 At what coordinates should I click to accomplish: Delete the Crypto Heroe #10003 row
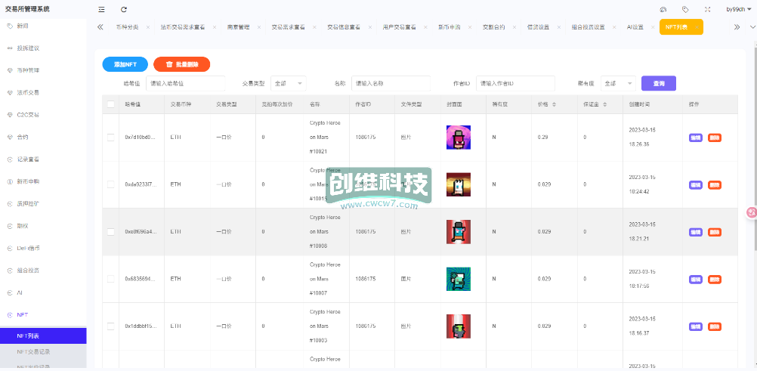tap(715, 326)
